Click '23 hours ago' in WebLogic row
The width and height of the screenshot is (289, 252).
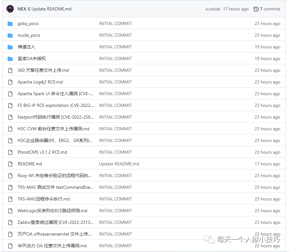pos(267,211)
